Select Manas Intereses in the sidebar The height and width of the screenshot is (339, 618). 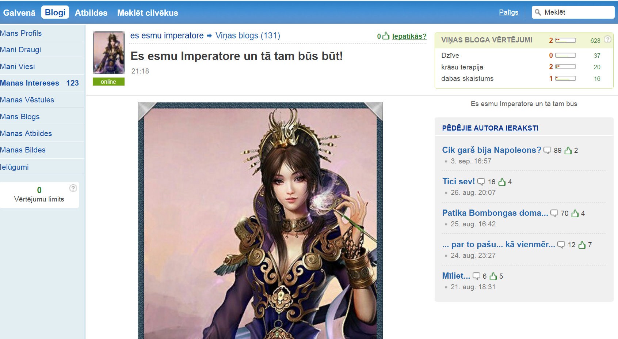(30, 83)
